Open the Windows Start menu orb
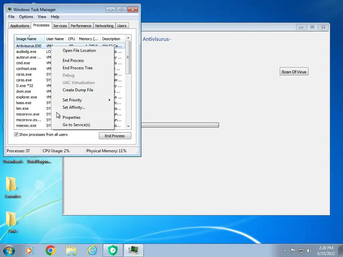The width and height of the screenshot is (343, 257). click(x=9, y=250)
